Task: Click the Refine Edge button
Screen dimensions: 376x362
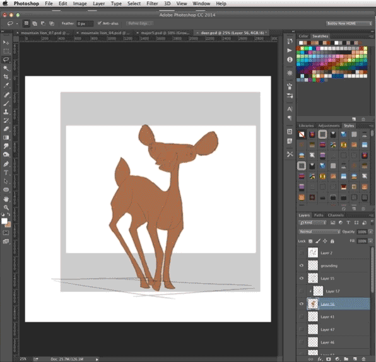Action: (139, 23)
